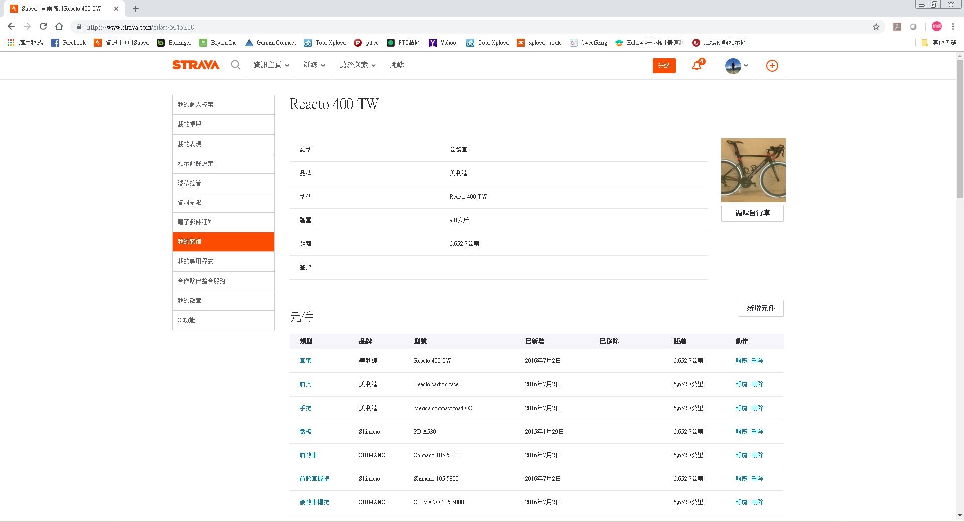Go to browser home page
Image resolution: width=964 pixels, height=522 pixels.
59,27
